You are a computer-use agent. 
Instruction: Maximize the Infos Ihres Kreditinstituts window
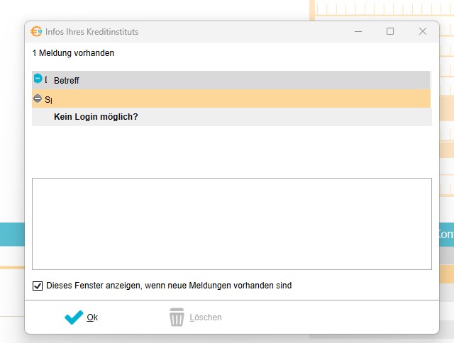coord(390,31)
